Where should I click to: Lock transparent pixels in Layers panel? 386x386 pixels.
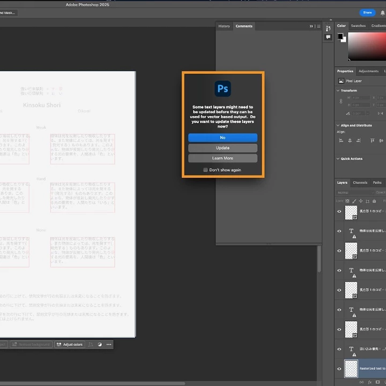coord(347,201)
